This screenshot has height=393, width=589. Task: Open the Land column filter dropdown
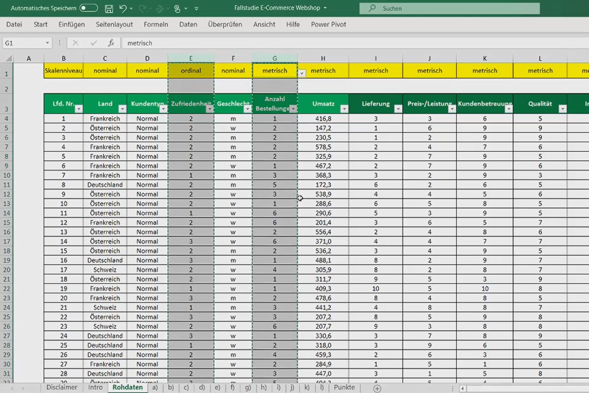pos(122,109)
